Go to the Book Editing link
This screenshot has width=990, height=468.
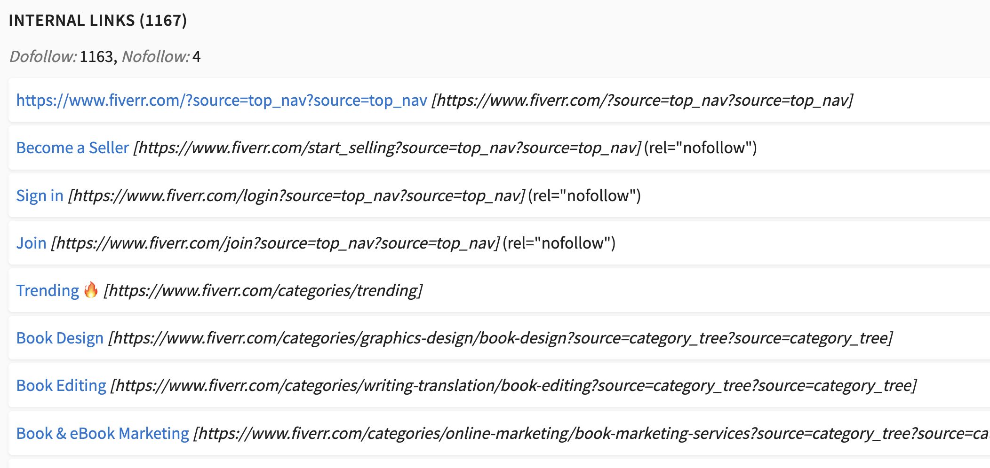tap(61, 385)
